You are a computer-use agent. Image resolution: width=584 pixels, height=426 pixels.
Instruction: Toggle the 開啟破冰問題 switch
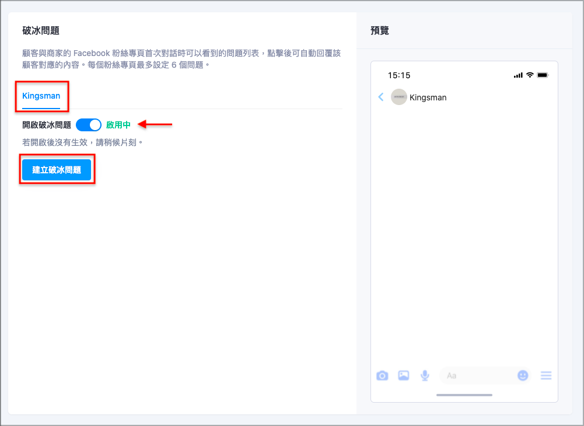pyautogui.click(x=89, y=125)
